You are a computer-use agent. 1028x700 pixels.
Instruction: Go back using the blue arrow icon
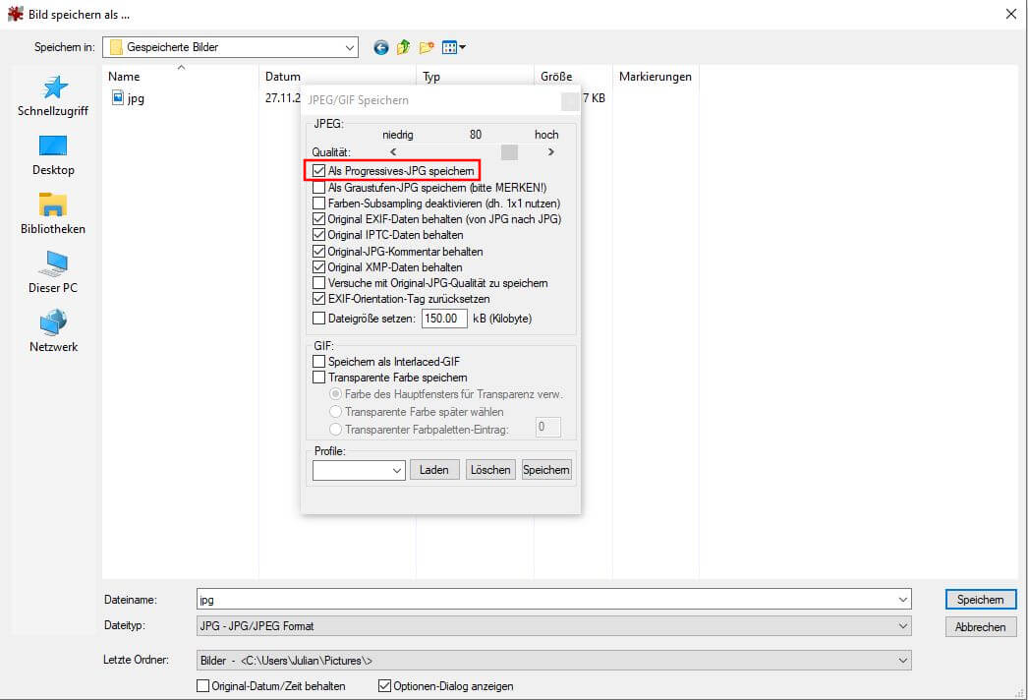(x=381, y=47)
